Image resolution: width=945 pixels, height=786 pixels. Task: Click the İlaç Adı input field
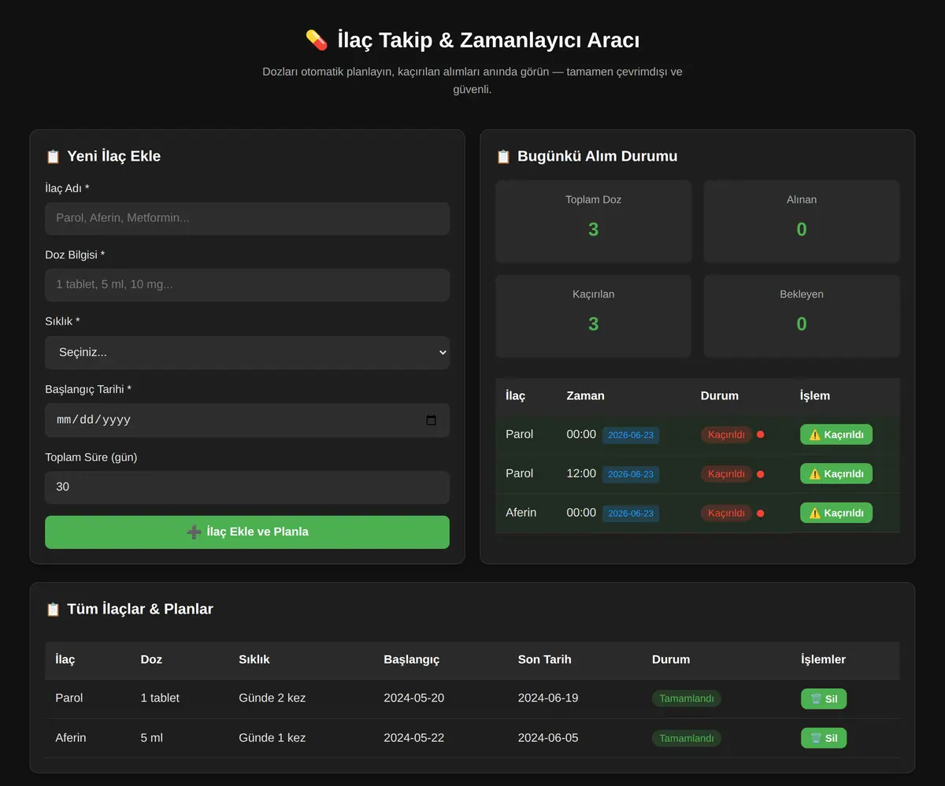(247, 218)
